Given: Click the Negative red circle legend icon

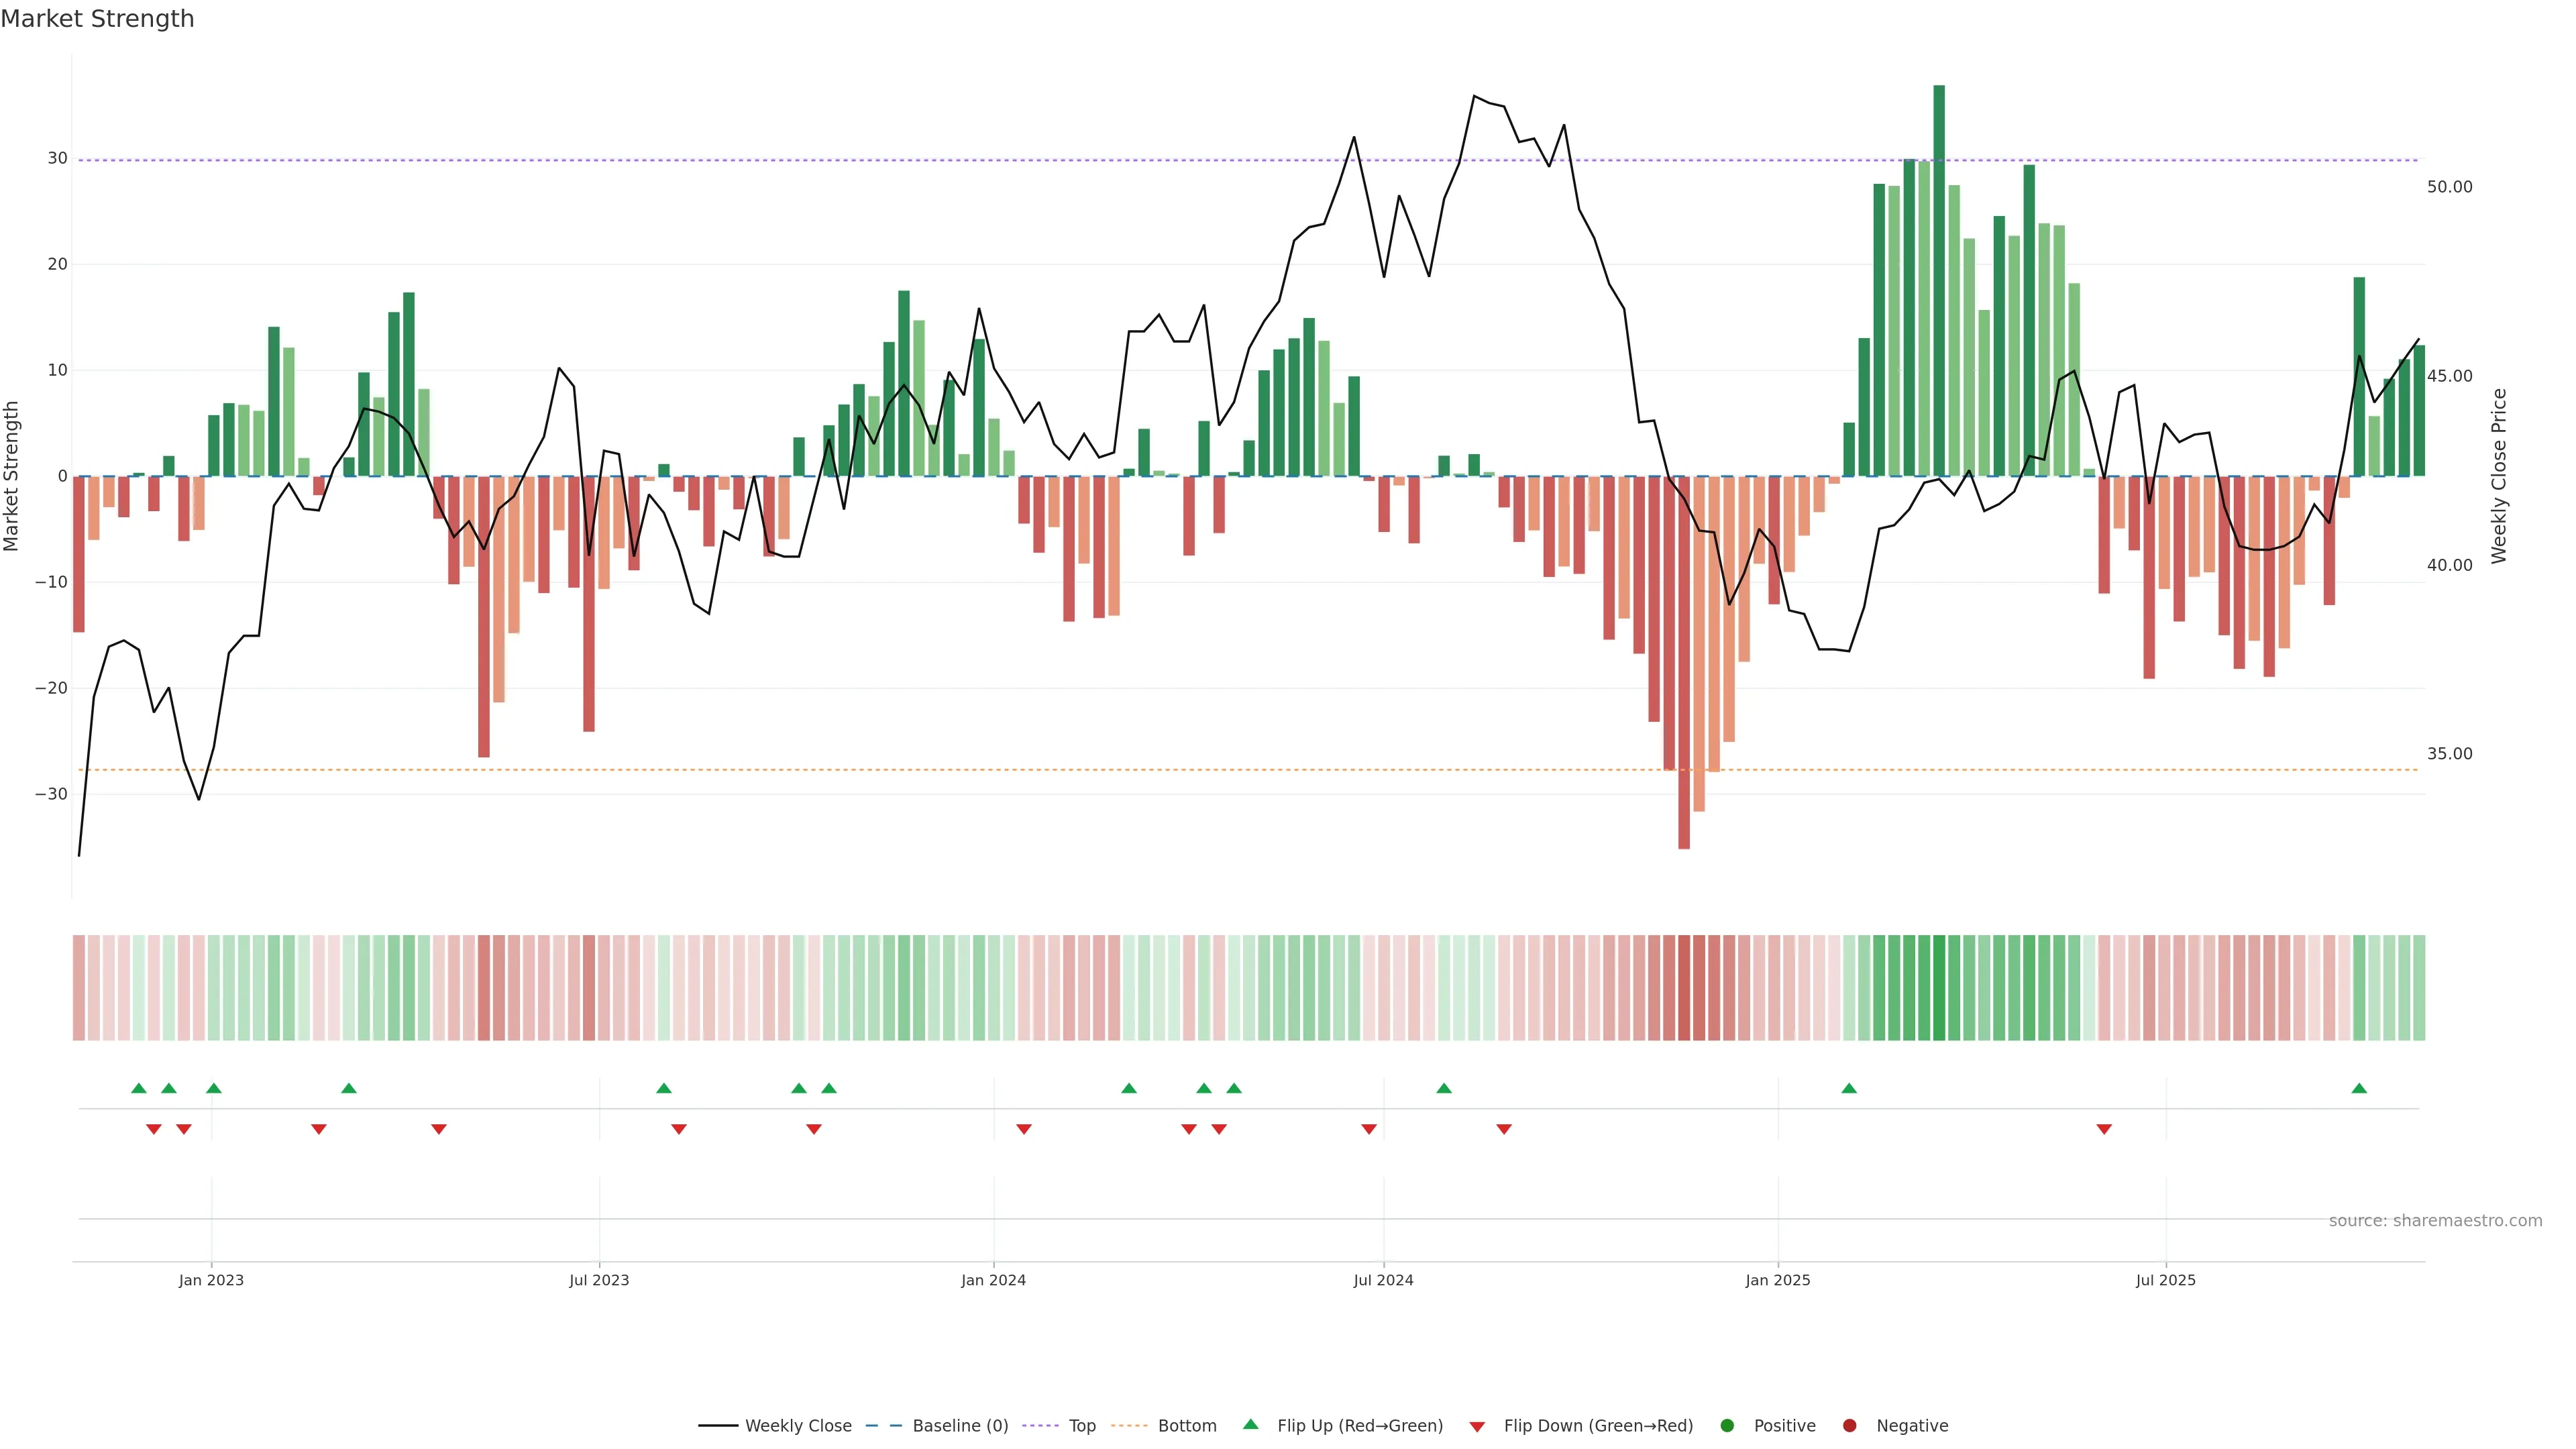Looking at the screenshot, I should (1849, 1426).
